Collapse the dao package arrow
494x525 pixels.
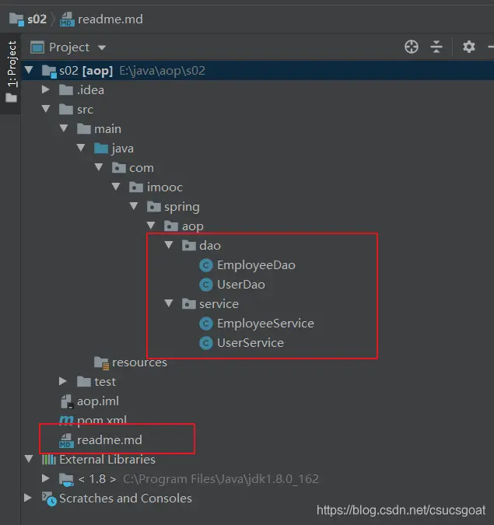tap(169, 245)
